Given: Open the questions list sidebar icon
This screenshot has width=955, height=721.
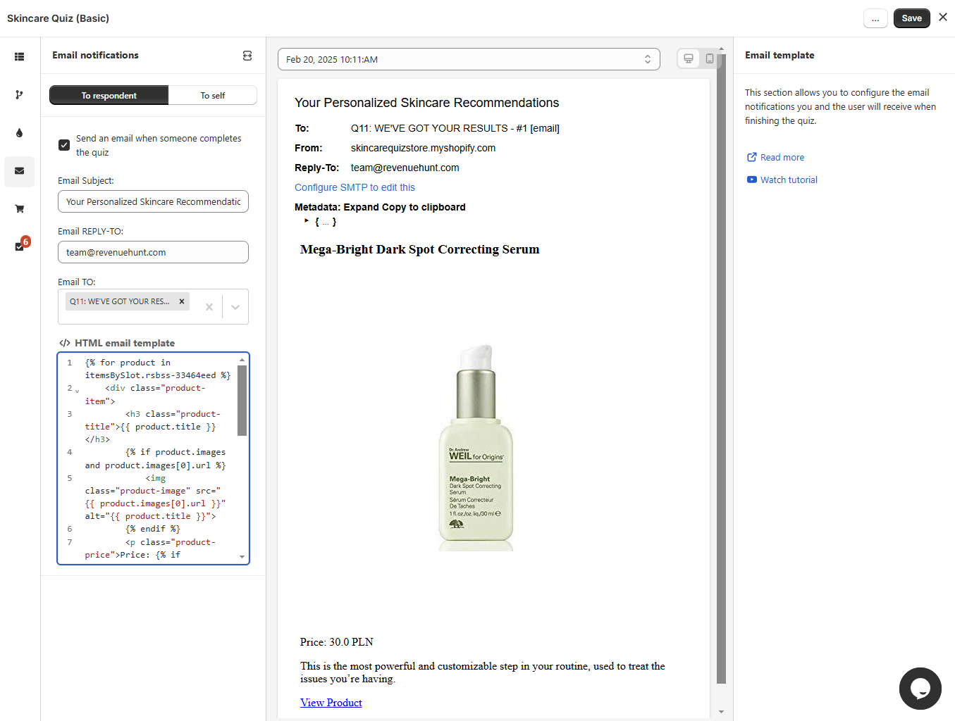Looking at the screenshot, I should 19,56.
